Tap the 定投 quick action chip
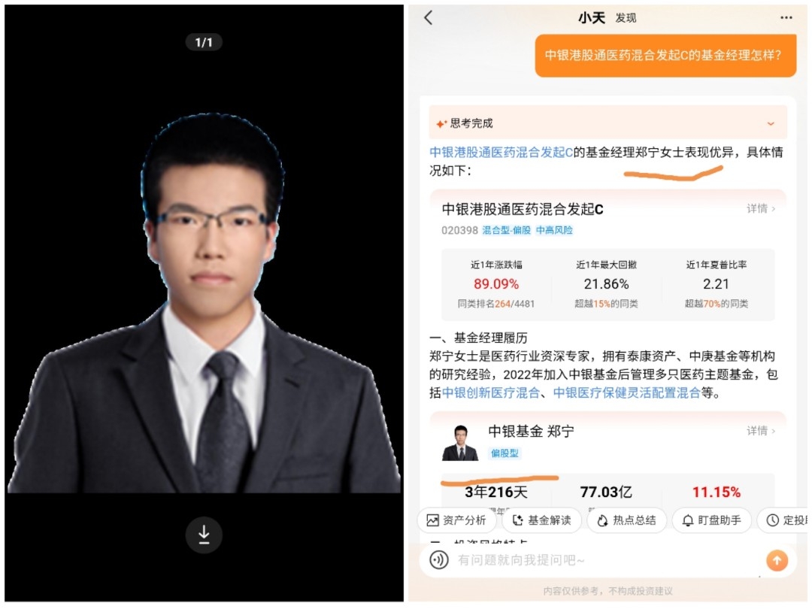 (783, 520)
